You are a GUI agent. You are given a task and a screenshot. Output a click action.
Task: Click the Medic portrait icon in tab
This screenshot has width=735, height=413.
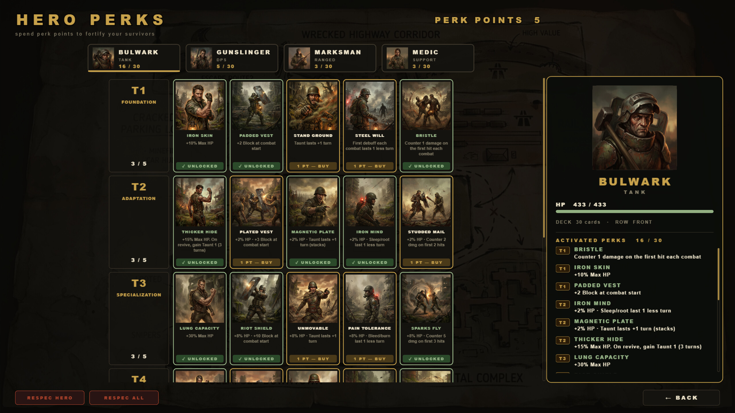click(x=397, y=58)
